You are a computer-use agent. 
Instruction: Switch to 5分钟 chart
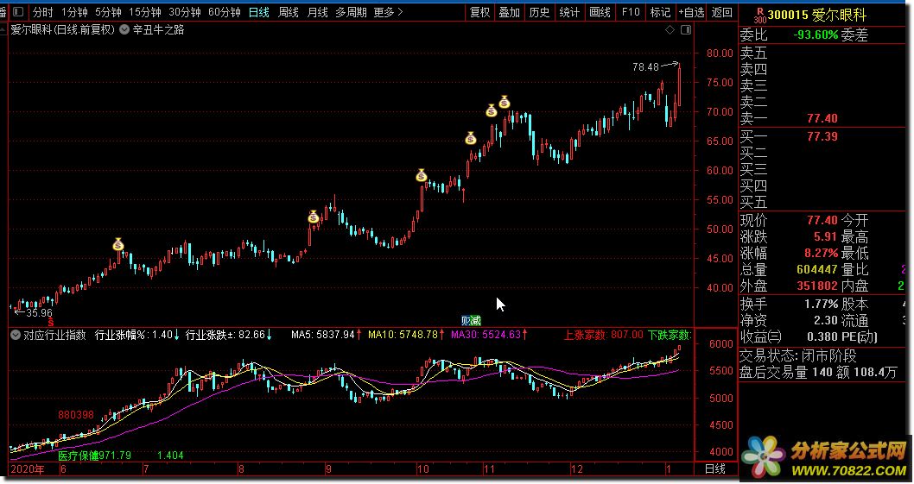tap(108, 12)
